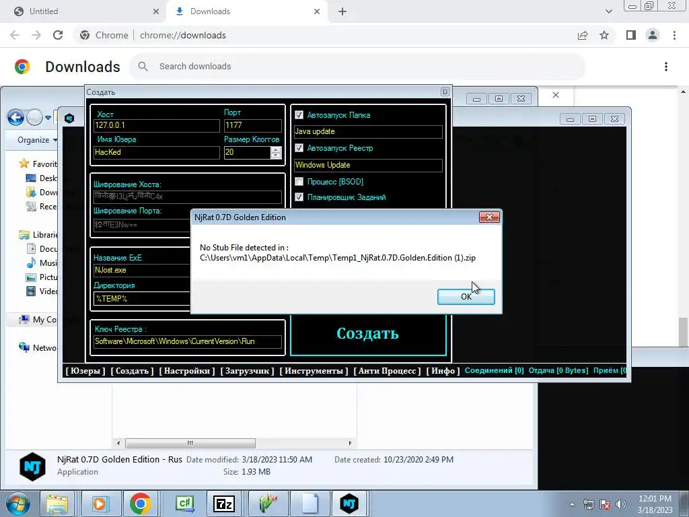Click the volume speaker tray icon
Screen dimensions: 689x517
pyautogui.click(x=621, y=504)
